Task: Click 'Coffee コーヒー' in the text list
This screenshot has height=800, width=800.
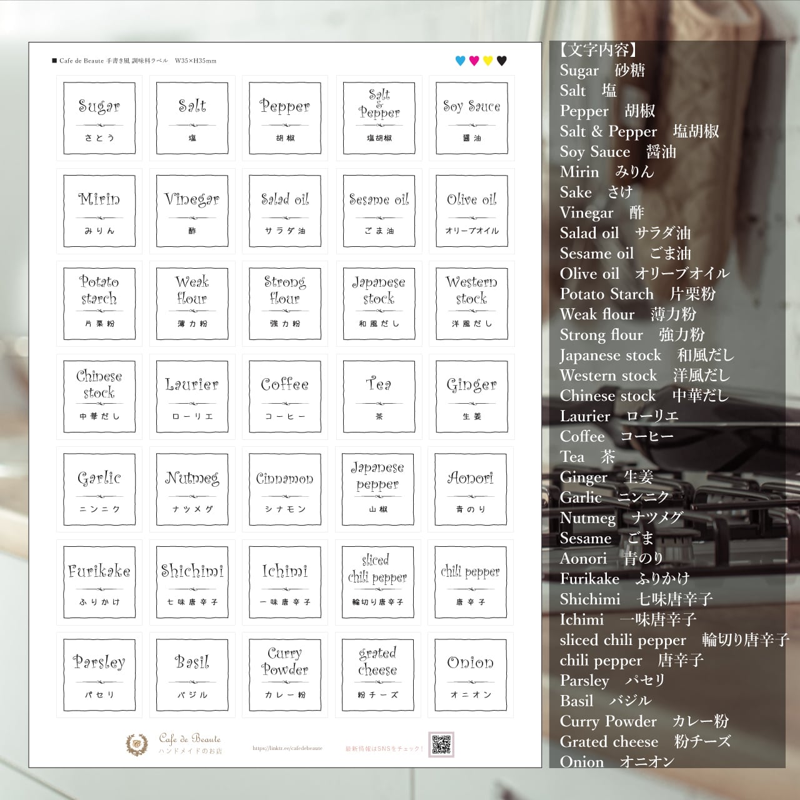Action: point(617,436)
